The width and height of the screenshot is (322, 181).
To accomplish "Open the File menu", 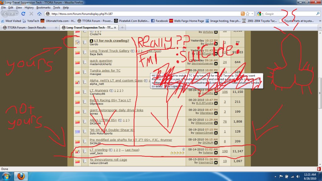I will pyautogui.click(x=3, y=8).
